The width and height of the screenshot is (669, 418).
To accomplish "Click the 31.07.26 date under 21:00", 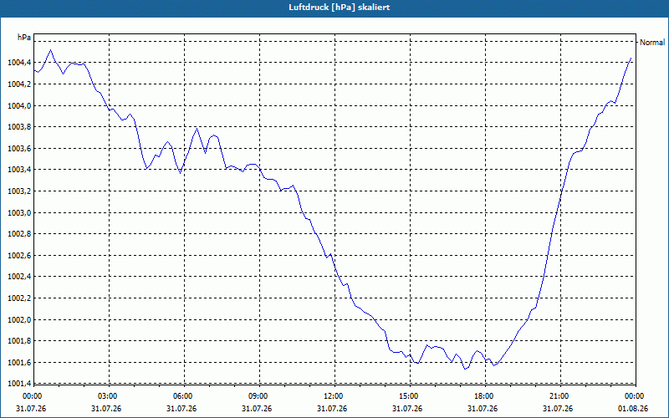I will pos(558,409).
